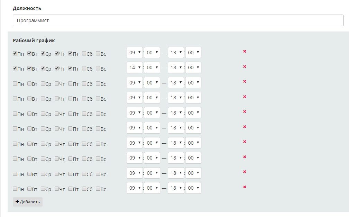Open start hour dropdown in bottom schedule row
The width and height of the screenshot is (354, 217).
tap(135, 188)
